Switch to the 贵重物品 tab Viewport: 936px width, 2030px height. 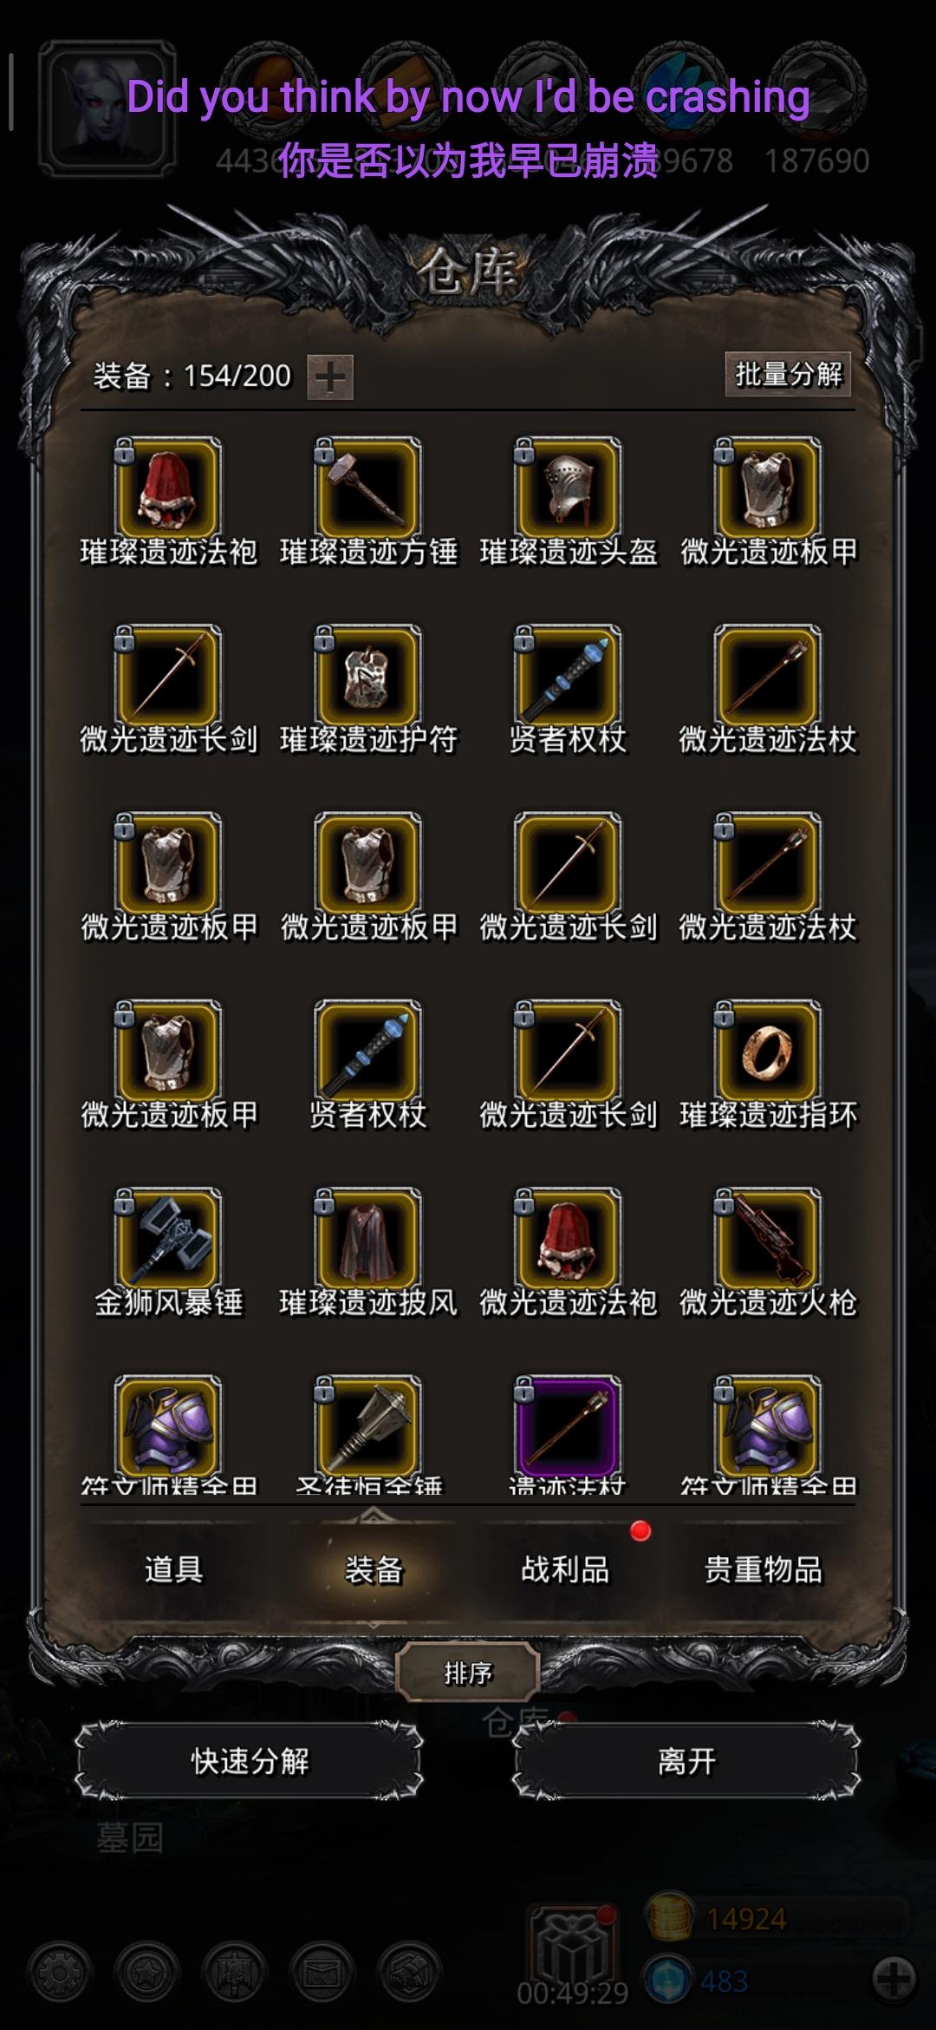tap(763, 1569)
